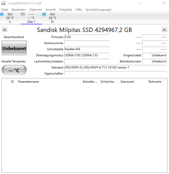
Task: Select the gray Disk 1 status orb
Action: tap(23, 14)
